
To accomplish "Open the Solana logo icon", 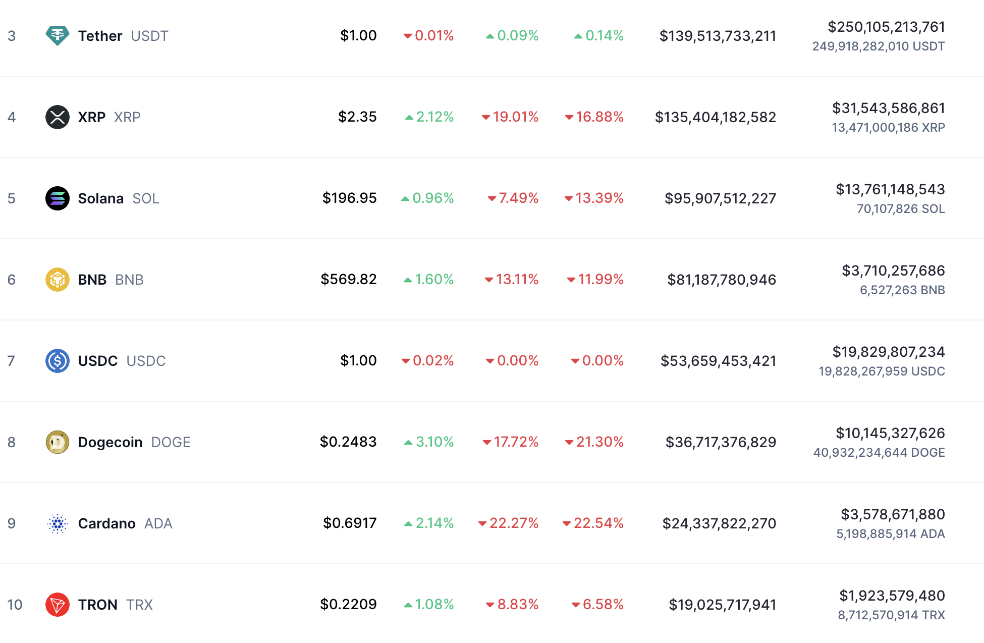I will pos(58,198).
